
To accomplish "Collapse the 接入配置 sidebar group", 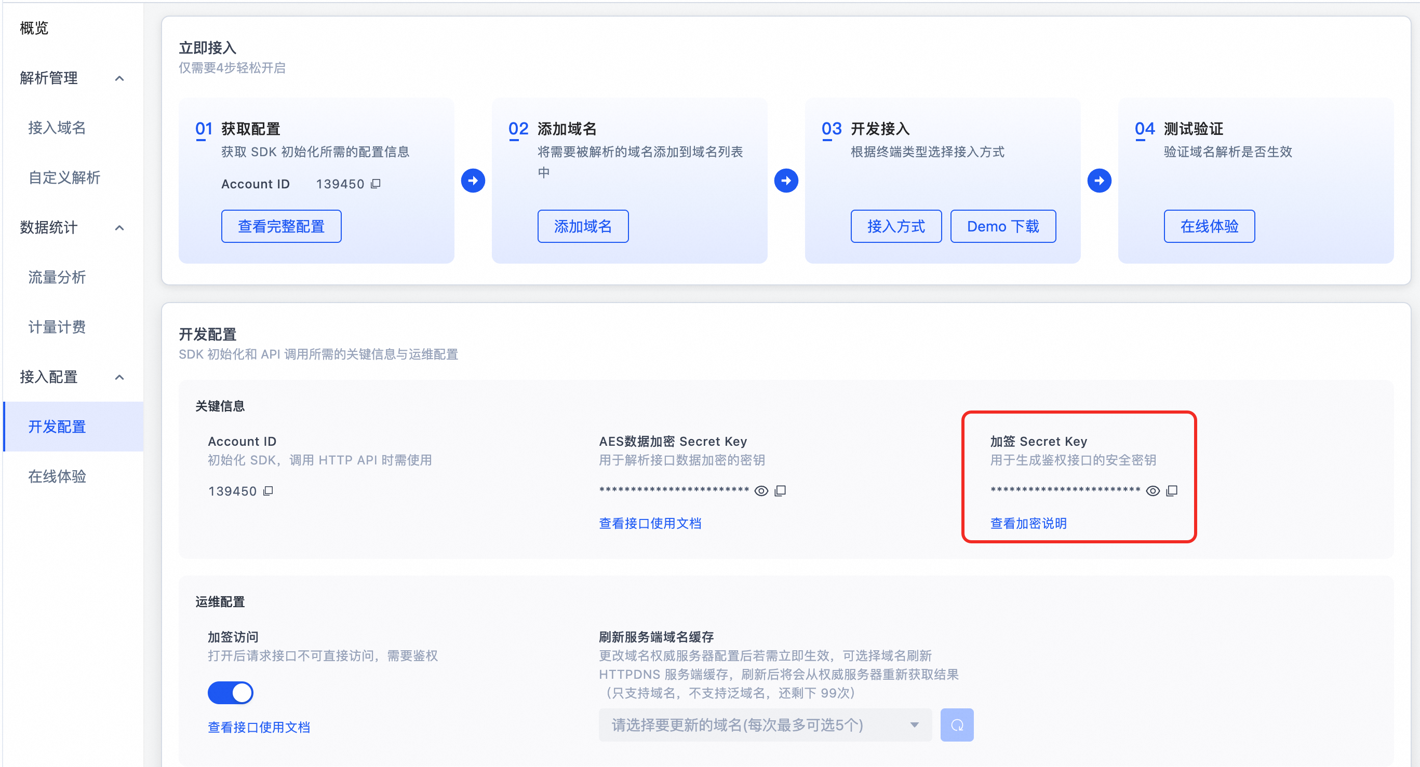I will [x=119, y=377].
